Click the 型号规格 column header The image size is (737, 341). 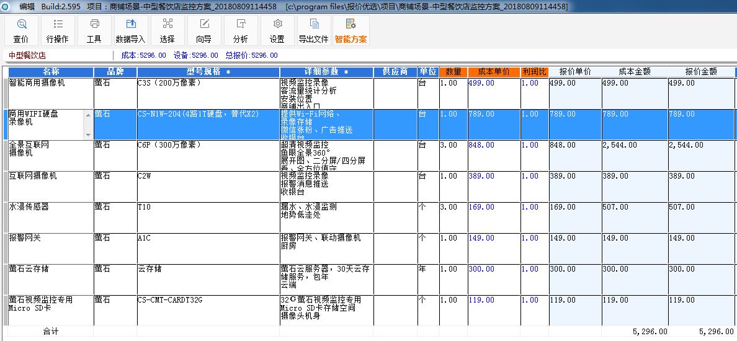[208, 72]
